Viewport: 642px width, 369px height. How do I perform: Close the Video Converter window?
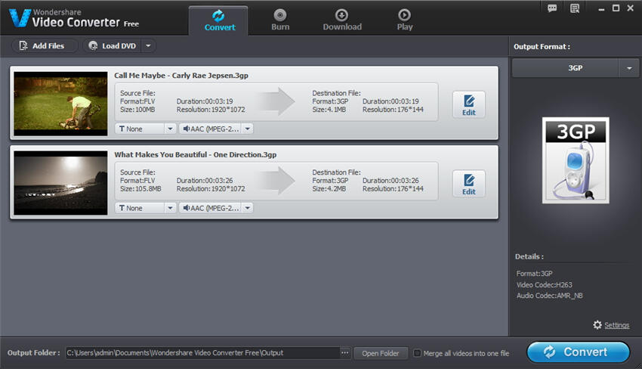pyautogui.click(x=631, y=8)
